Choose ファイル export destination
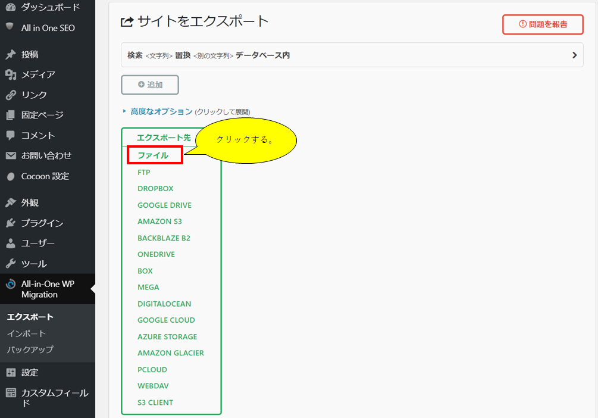The width and height of the screenshot is (598, 418). (153, 156)
